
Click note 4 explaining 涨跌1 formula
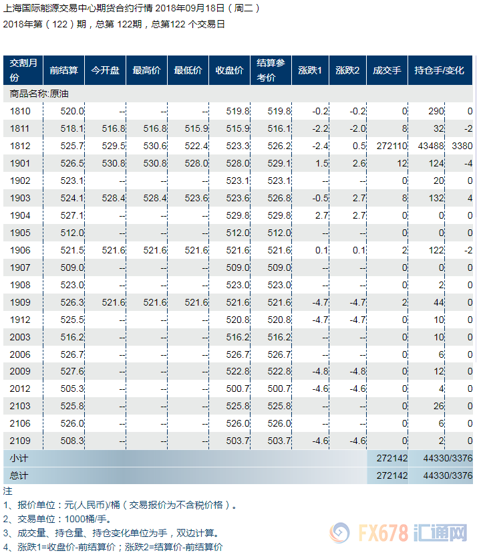coord(113,547)
